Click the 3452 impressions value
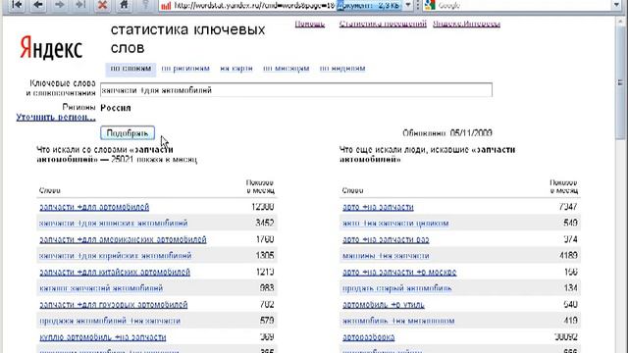This screenshot has width=628, height=353. point(265,223)
